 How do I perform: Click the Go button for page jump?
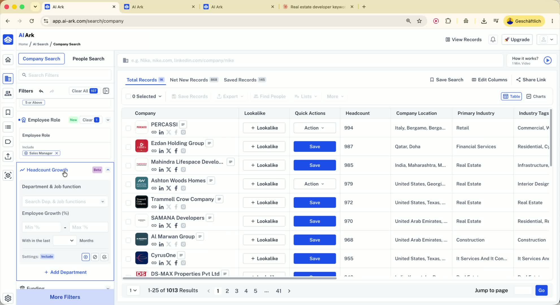pyautogui.click(x=541, y=290)
